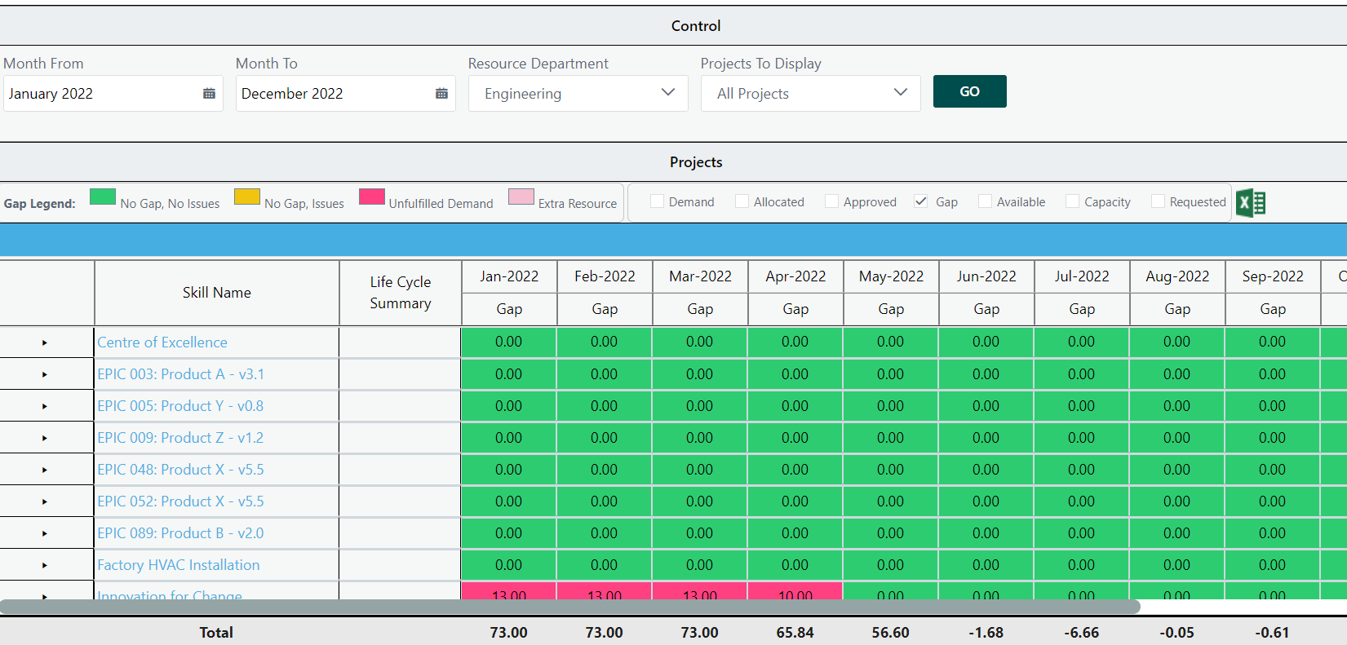Turn on the Available checkbox
This screenshot has width=1347, height=645.
tap(985, 201)
